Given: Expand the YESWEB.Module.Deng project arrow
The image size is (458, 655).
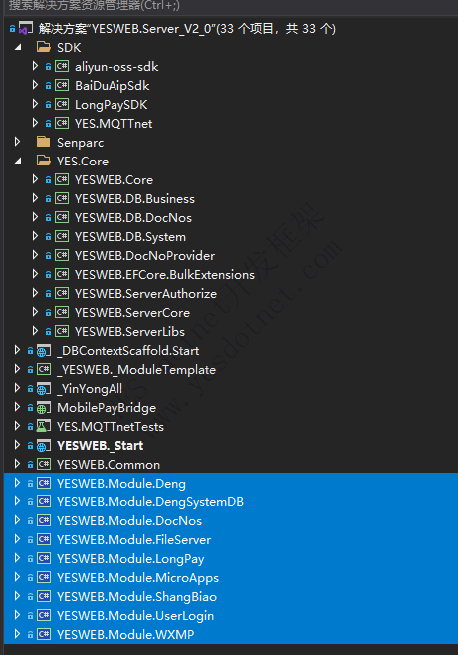Looking at the screenshot, I should 17,483.
